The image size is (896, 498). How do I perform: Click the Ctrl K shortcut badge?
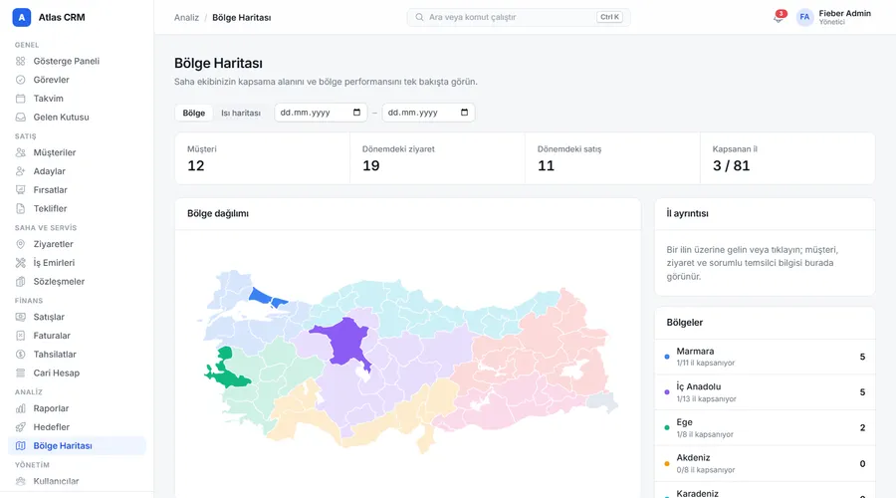click(x=609, y=17)
